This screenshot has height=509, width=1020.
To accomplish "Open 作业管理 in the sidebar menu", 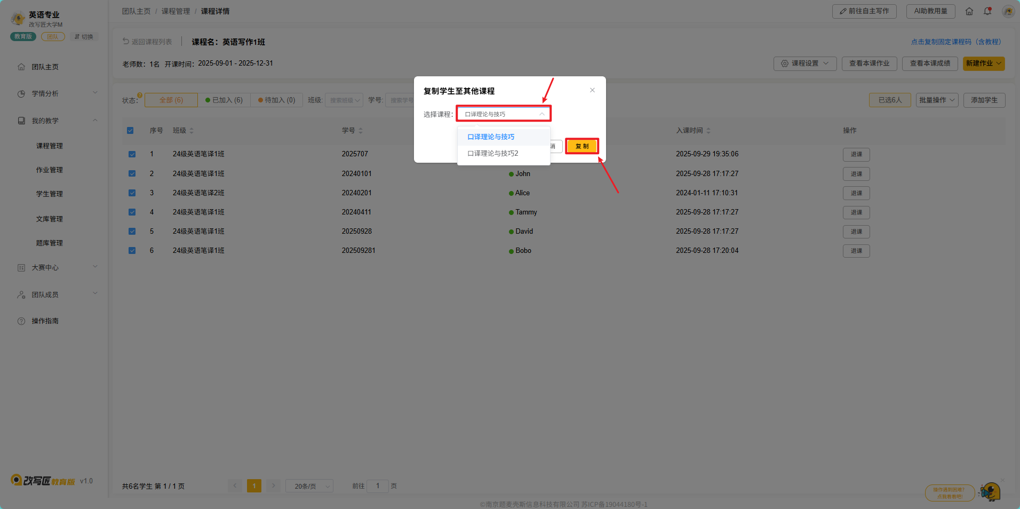I will (50, 170).
